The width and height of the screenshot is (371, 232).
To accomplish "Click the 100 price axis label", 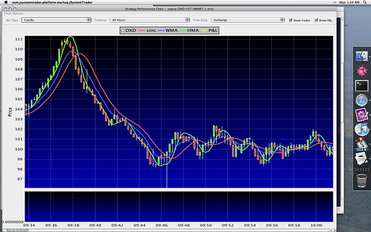I will 18,149.
